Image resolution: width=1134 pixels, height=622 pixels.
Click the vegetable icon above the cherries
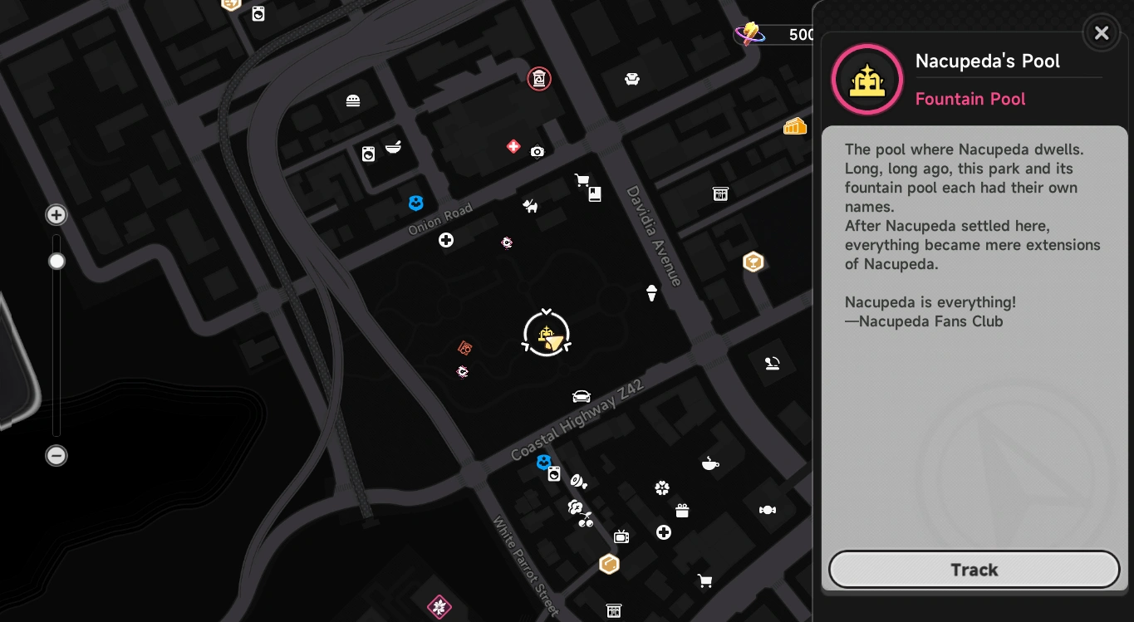point(574,507)
